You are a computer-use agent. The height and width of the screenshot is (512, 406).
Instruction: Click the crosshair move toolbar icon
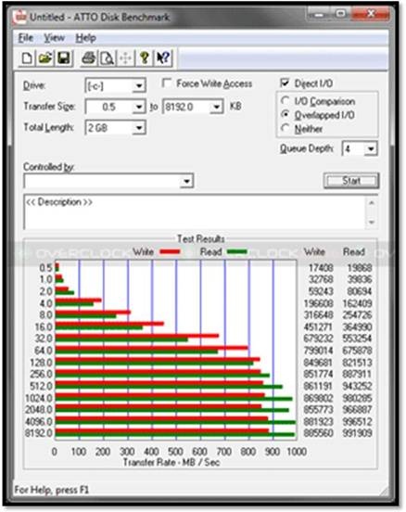coord(125,58)
